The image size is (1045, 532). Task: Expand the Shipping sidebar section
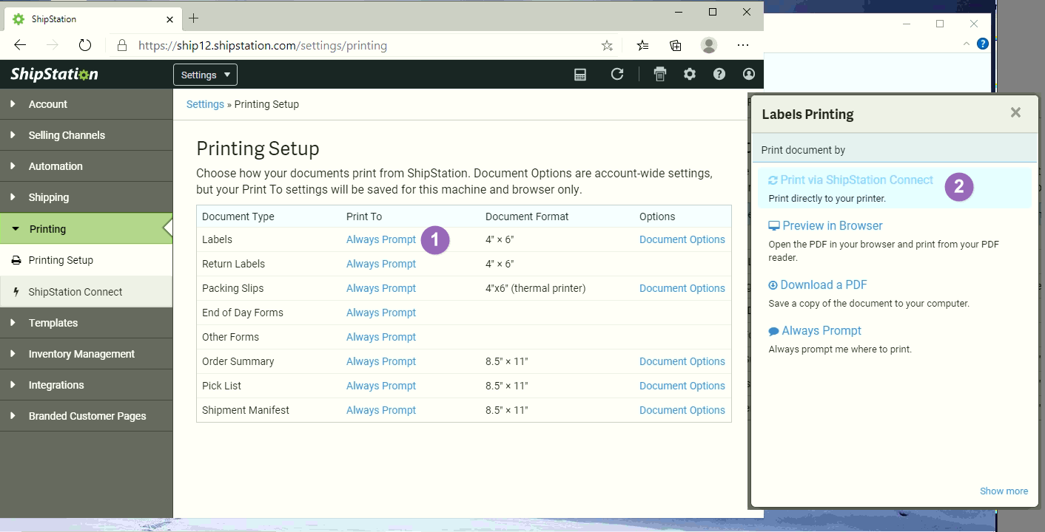[86, 197]
